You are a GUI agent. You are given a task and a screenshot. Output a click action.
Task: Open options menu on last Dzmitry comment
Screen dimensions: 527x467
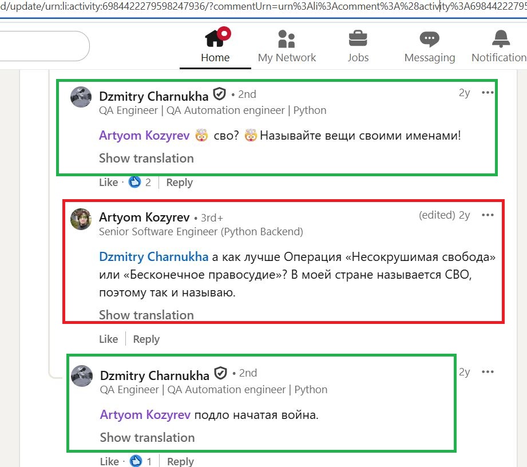(488, 372)
